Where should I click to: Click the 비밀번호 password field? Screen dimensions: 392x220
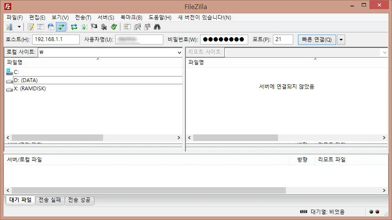click(224, 39)
